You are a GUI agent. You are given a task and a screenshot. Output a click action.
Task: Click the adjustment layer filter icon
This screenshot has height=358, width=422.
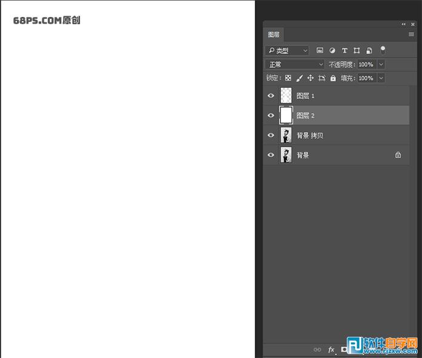tap(332, 50)
